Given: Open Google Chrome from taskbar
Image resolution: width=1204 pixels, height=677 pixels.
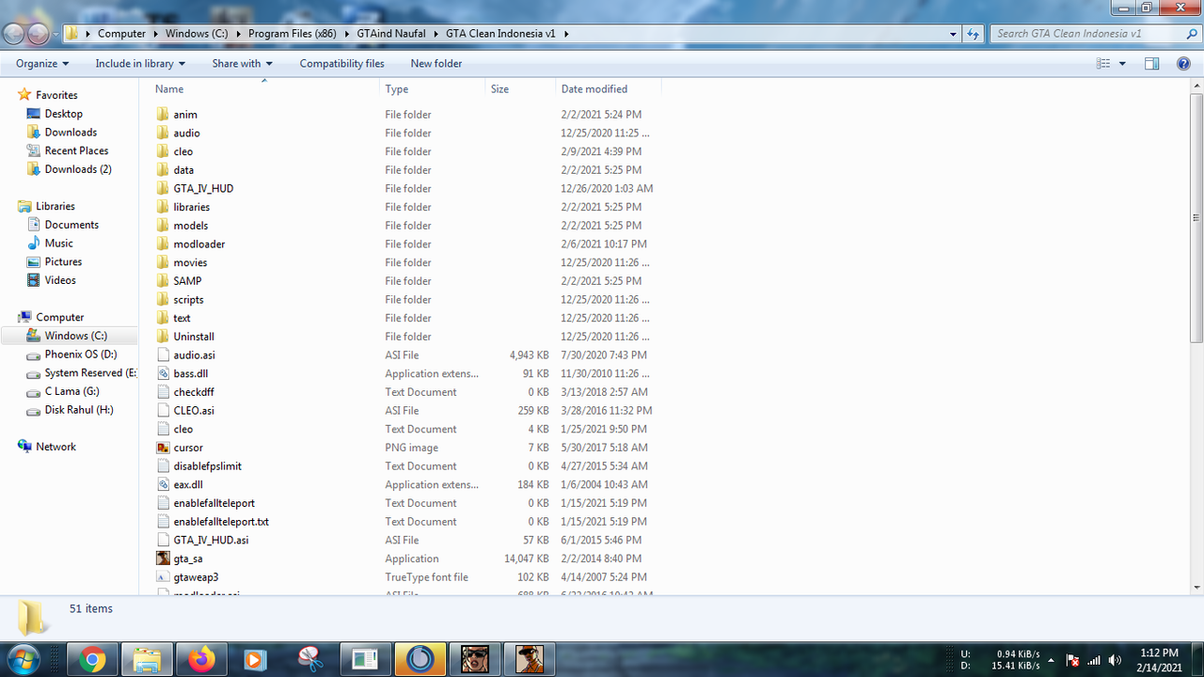Looking at the screenshot, I should (x=92, y=659).
